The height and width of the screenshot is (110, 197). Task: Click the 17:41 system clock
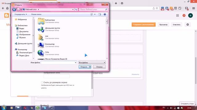pyautogui.click(x=189, y=108)
